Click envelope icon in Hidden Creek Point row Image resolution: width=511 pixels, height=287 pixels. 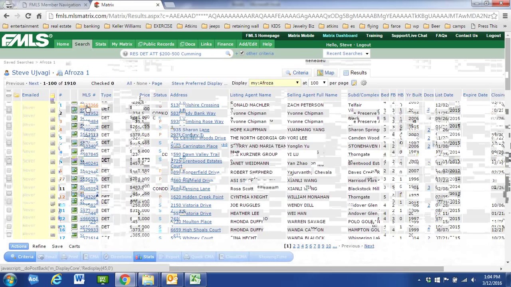[53, 195]
